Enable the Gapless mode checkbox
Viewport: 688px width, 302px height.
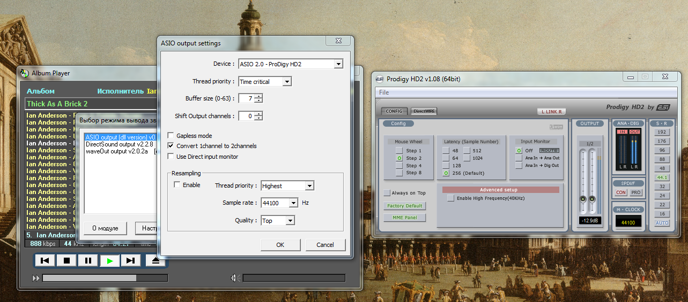(x=171, y=136)
